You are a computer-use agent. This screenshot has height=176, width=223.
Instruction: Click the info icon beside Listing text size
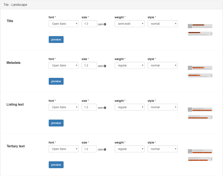(x=105, y=108)
